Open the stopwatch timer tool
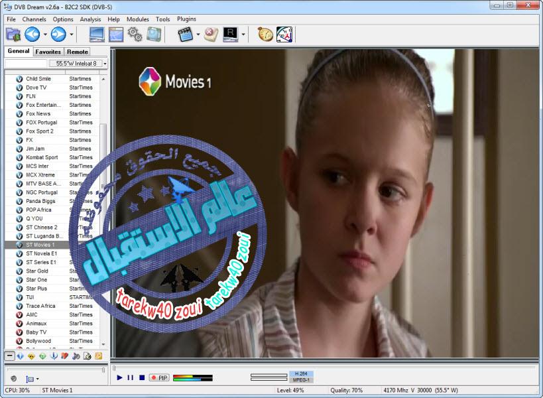Screen dimensions: 543x398 (265, 34)
